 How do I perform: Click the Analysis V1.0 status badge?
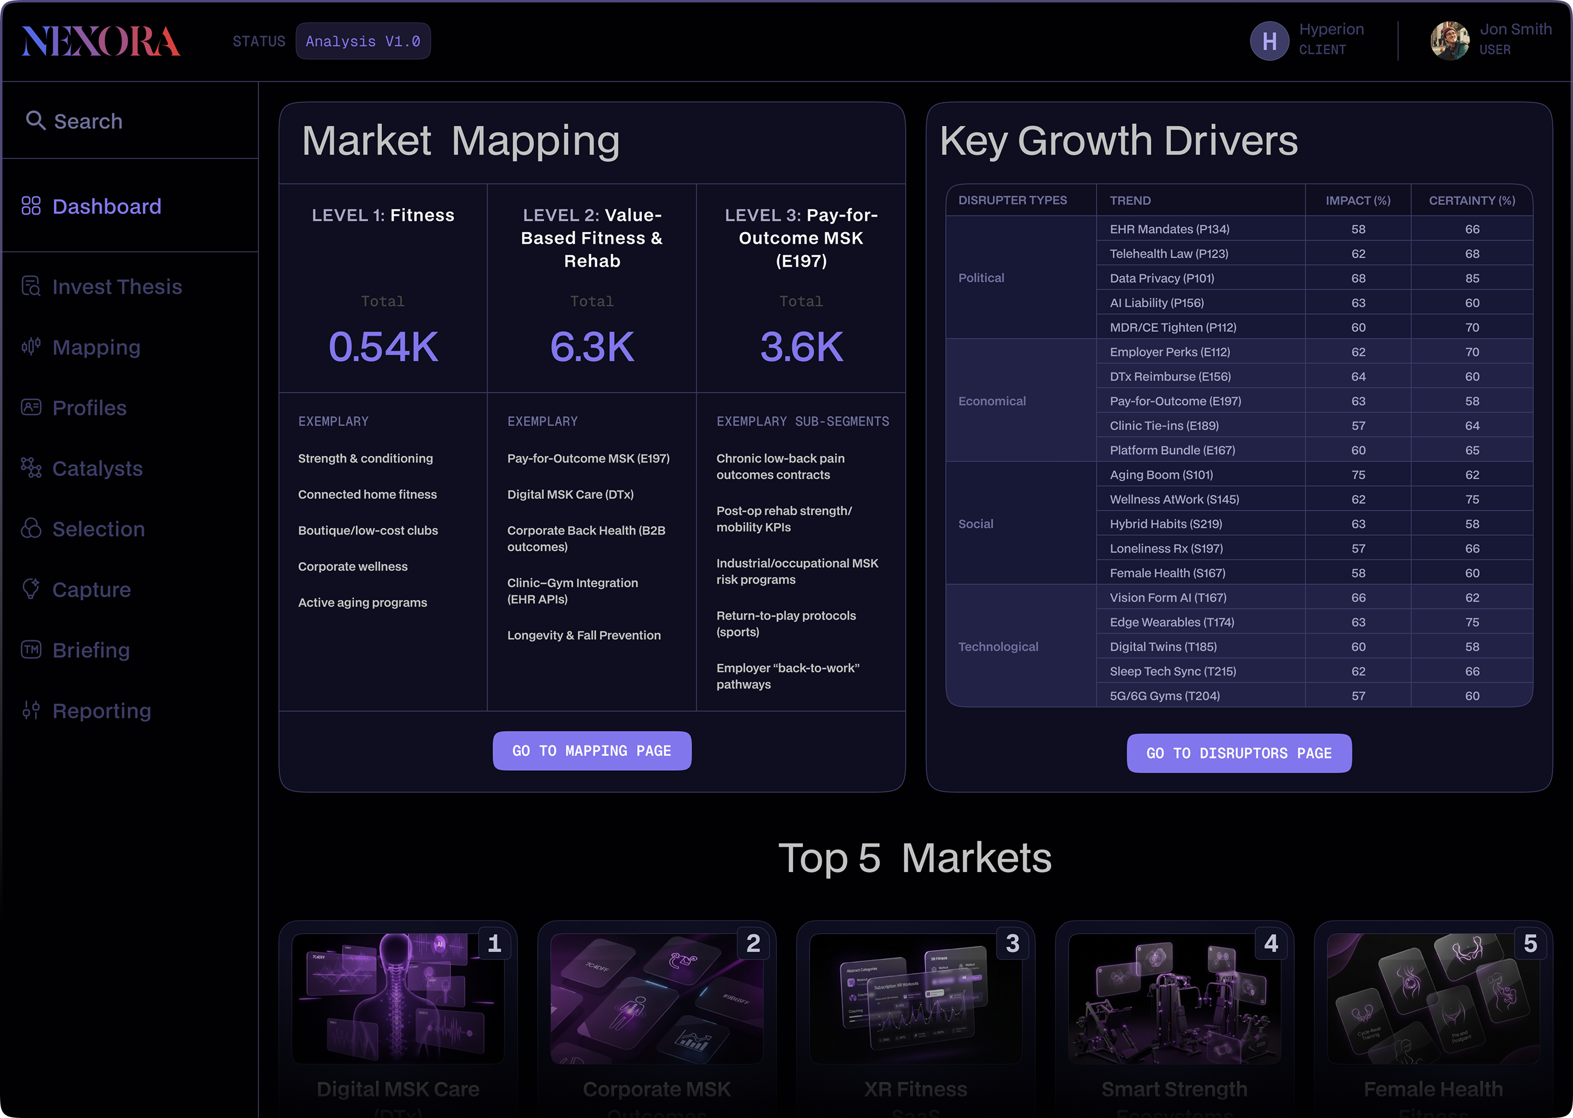tap(363, 41)
